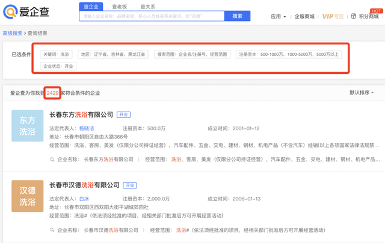The height and width of the screenshot is (243, 385).
Task: Click the 东方洗浴 company logo thumbnail
Action: coord(28,125)
